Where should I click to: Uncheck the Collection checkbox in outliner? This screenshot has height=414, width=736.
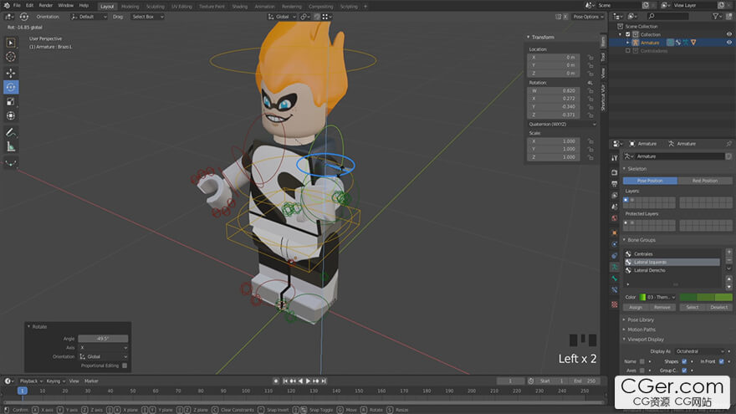627,34
